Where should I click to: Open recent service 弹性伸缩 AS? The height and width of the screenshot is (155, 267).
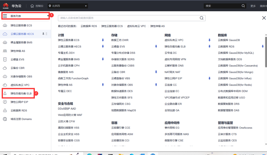coord(157,26)
